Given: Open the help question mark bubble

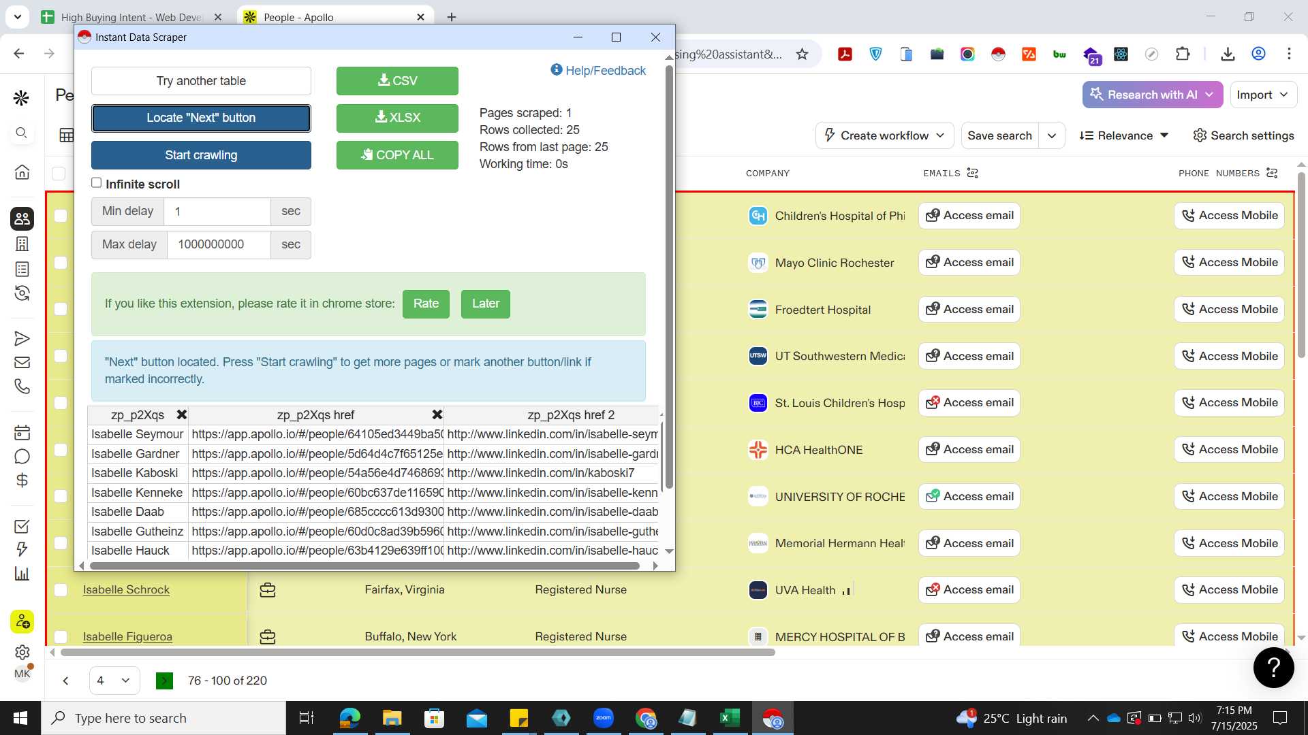Looking at the screenshot, I should [x=1273, y=668].
